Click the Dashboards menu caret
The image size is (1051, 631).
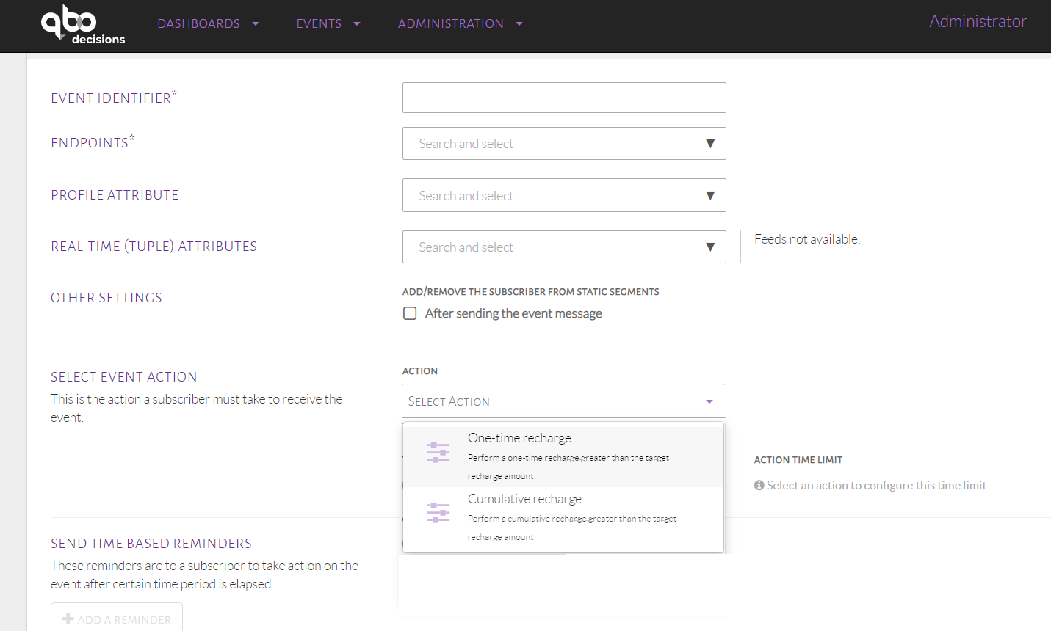point(256,23)
